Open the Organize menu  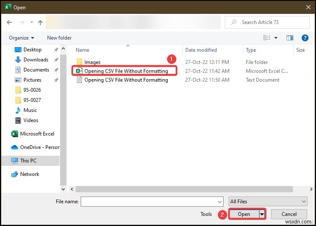[x=21, y=38]
